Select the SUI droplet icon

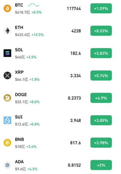[x=7, y=120]
